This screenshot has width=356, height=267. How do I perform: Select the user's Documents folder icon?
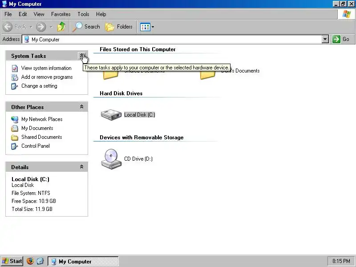tap(207, 75)
